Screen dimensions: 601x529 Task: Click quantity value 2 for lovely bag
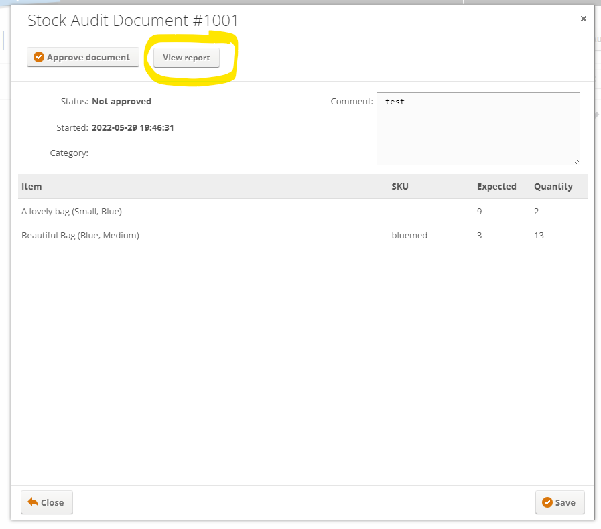tap(536, 211)
